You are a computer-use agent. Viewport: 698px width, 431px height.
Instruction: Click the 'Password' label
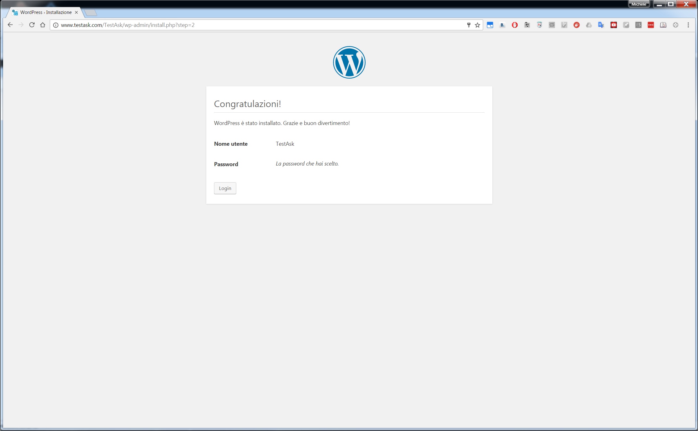pos(226,164)
